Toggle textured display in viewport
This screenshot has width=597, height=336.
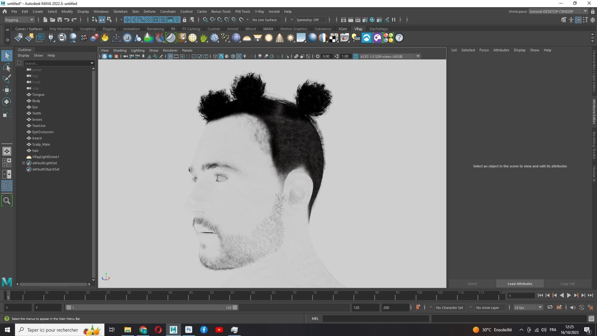[x=239, y=56]
